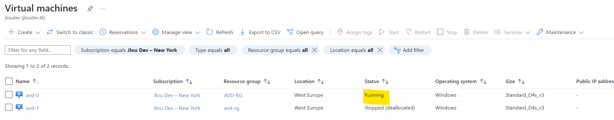Edit the Subscription equals Jlou Dev filter
This screenshot has height=120, width=614.
[x=130, y=50]
